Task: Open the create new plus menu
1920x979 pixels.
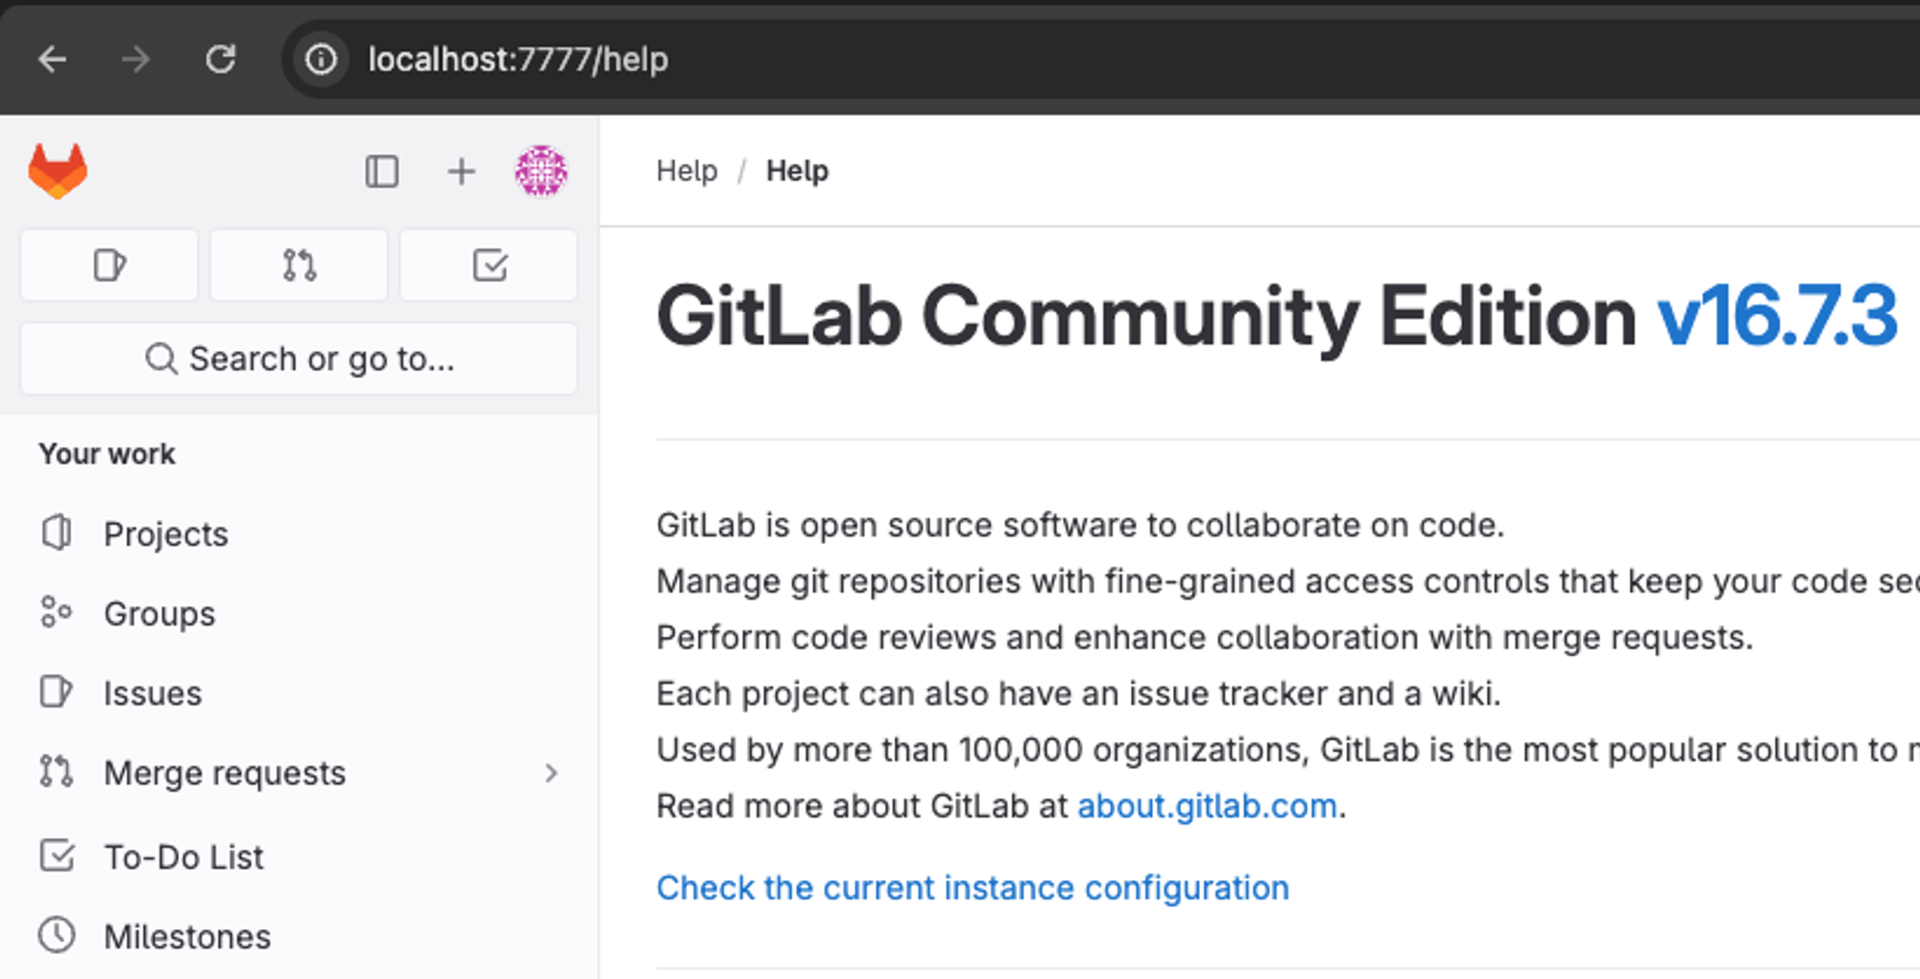Action: [462, 171]
